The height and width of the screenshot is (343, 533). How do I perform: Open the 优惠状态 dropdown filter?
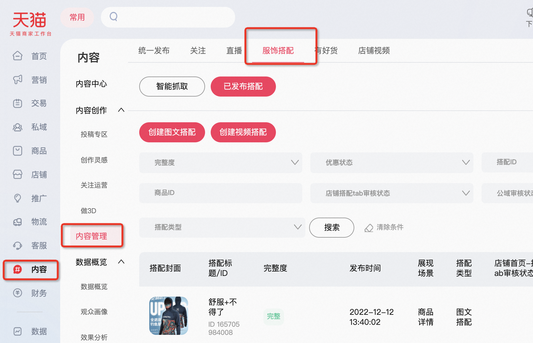pyautogui.click(x=392, y=162)
